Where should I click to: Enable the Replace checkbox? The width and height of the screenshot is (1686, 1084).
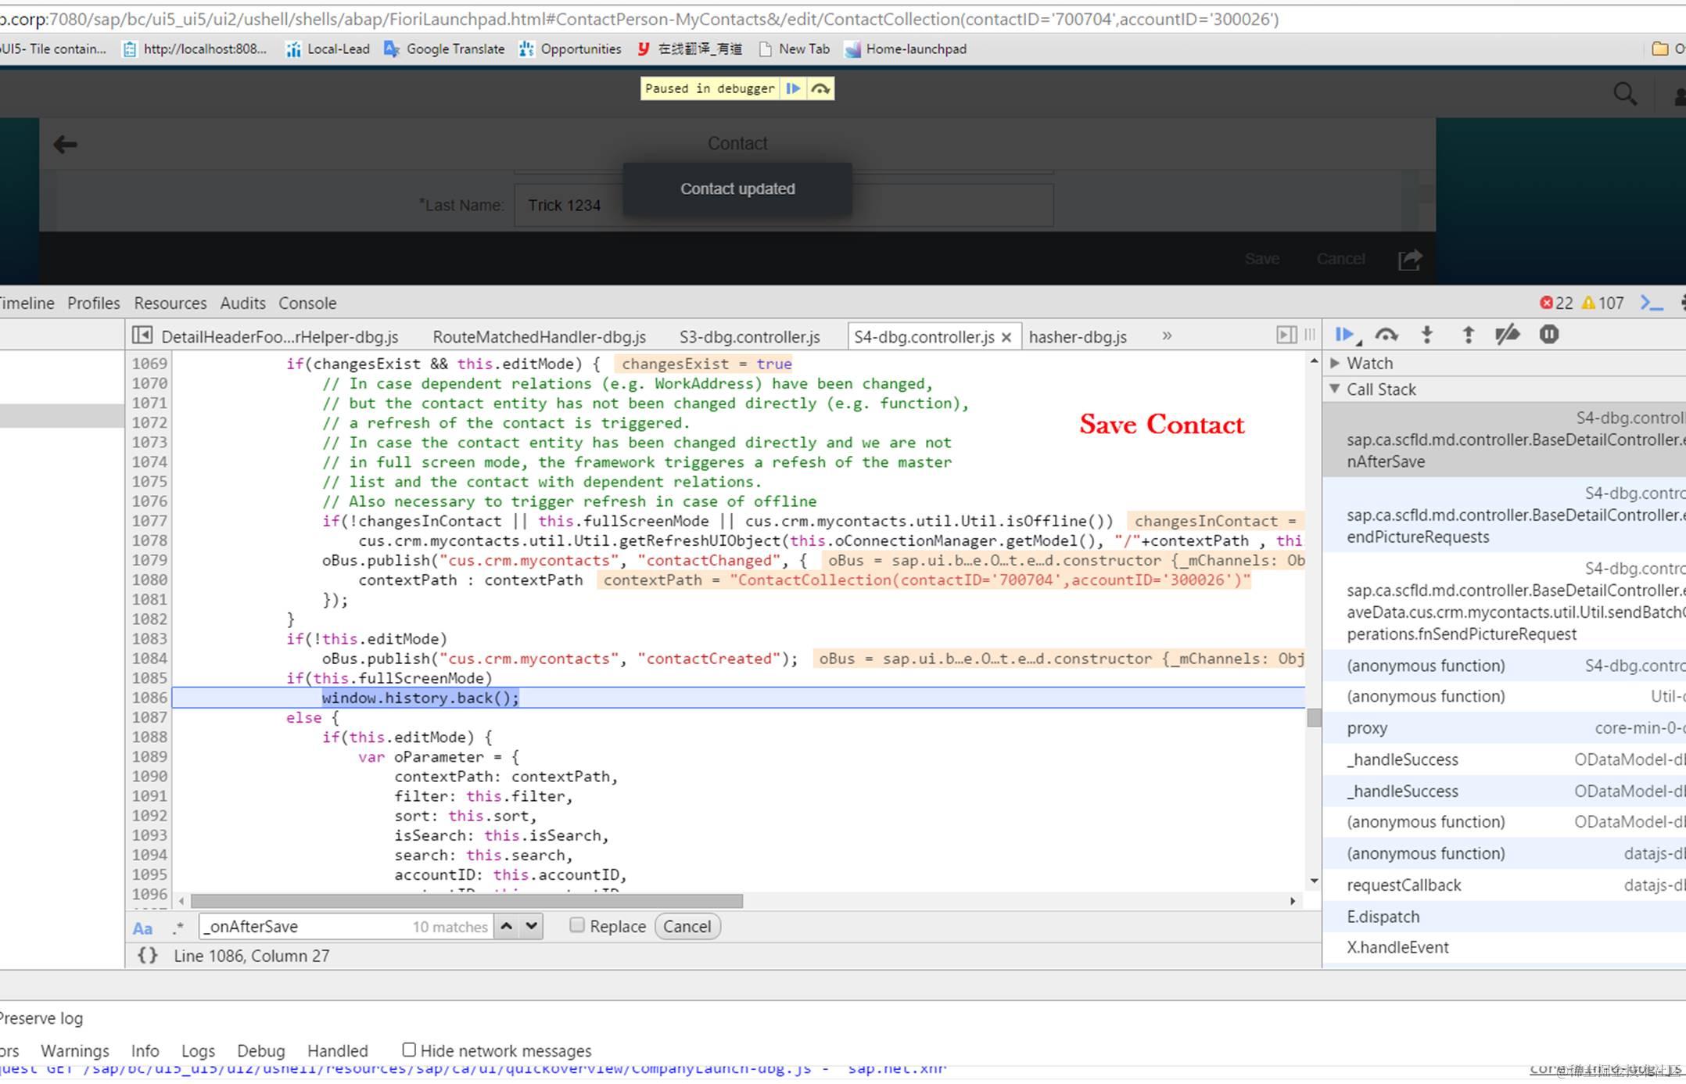coord(577,926)
